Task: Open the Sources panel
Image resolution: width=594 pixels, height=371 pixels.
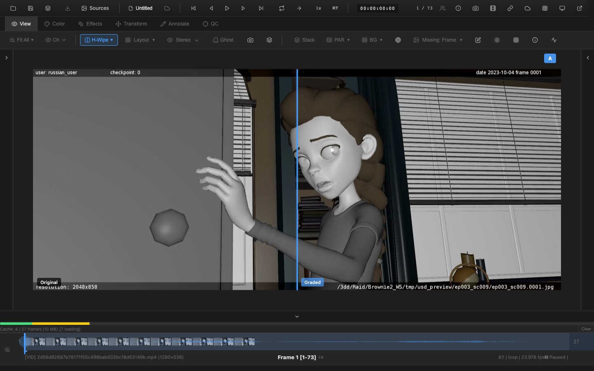Action: 95,8
